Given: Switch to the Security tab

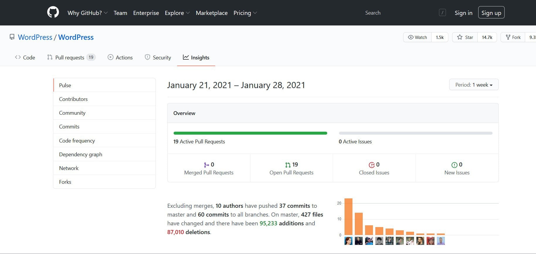Looking at the screenshot, I should pyautogui.click(x=158, y=57).
